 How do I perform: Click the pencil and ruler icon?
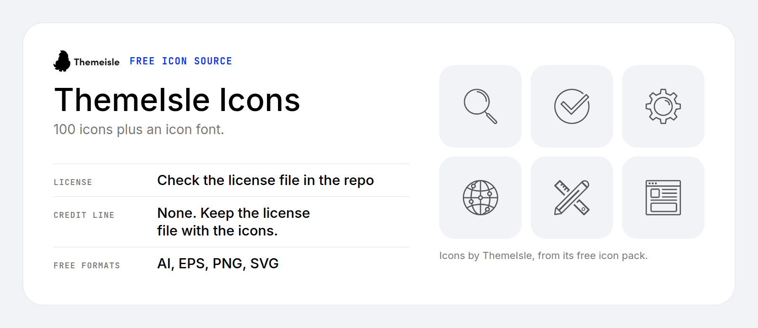(x=572, y=198)
